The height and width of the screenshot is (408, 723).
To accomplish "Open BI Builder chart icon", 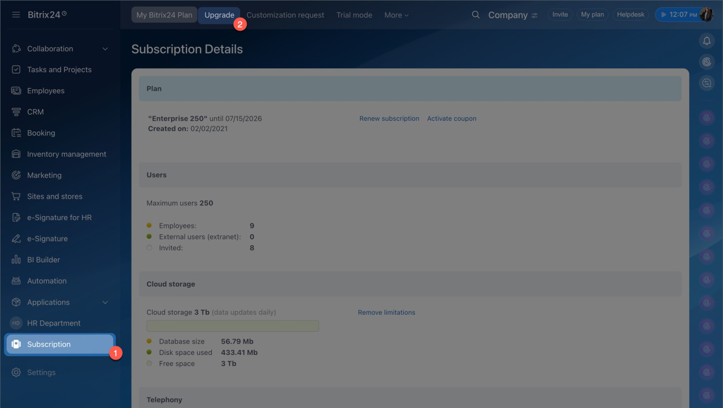I will click(x=16, y=260).
